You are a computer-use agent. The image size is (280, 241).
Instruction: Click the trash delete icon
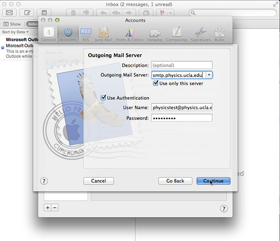point(73,13)
